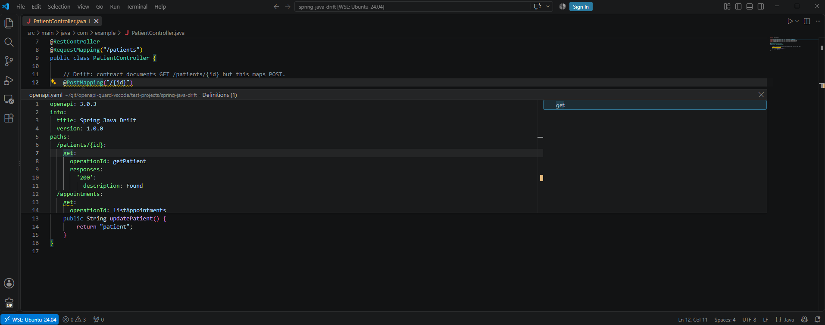Click openapi.yaml title in peek header
825x325 pixels.
(46, 95)
